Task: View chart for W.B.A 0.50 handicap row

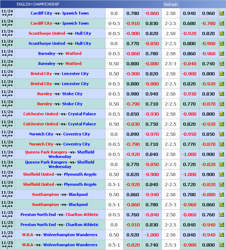Action: pos(221,235)
